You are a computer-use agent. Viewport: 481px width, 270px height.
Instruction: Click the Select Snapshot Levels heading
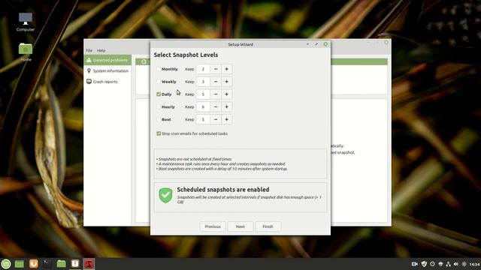[x=186, y=55]
